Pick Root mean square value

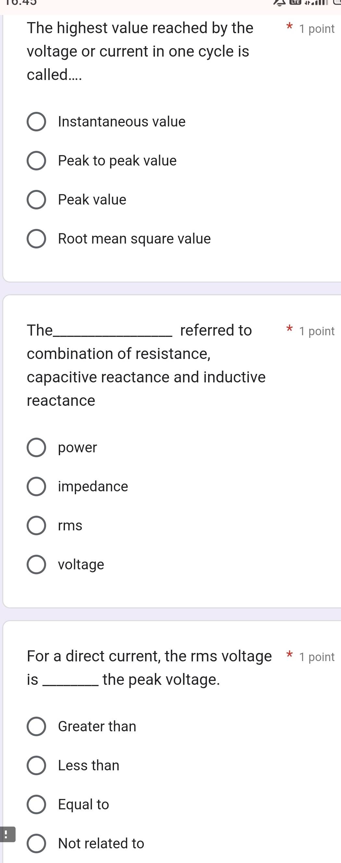(36, 239)
